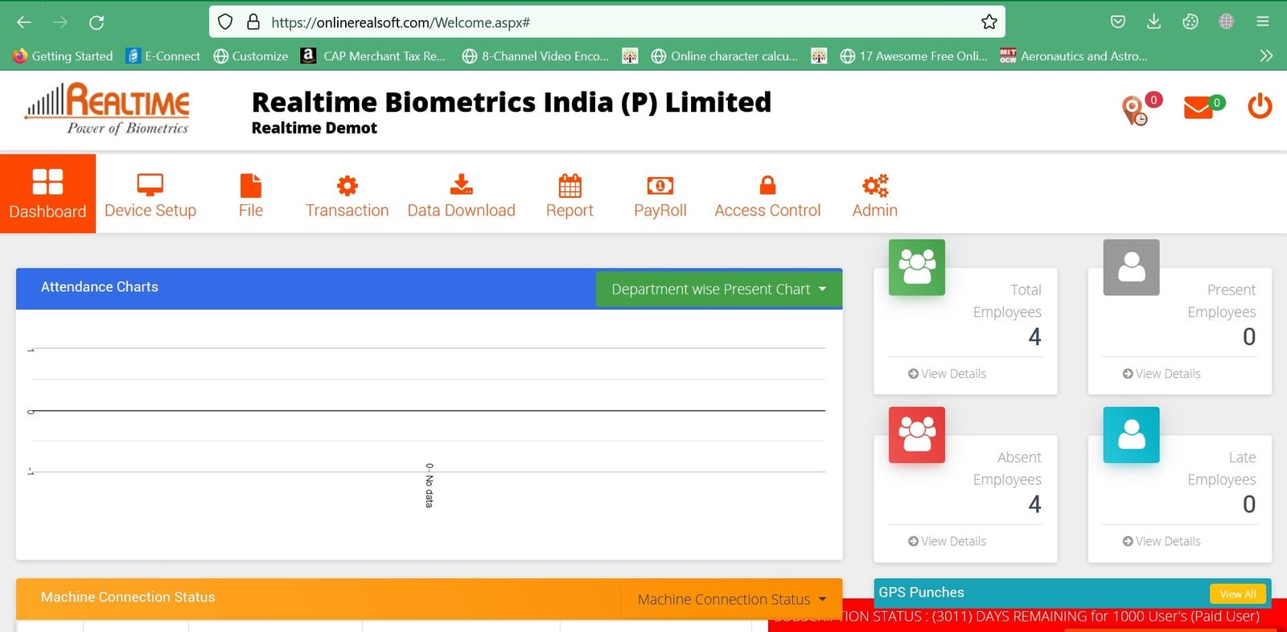This screenshot has height=632, width=1287.
Task: Expand Department wise Present Chart dropdown
Action: tap(718, 289)
